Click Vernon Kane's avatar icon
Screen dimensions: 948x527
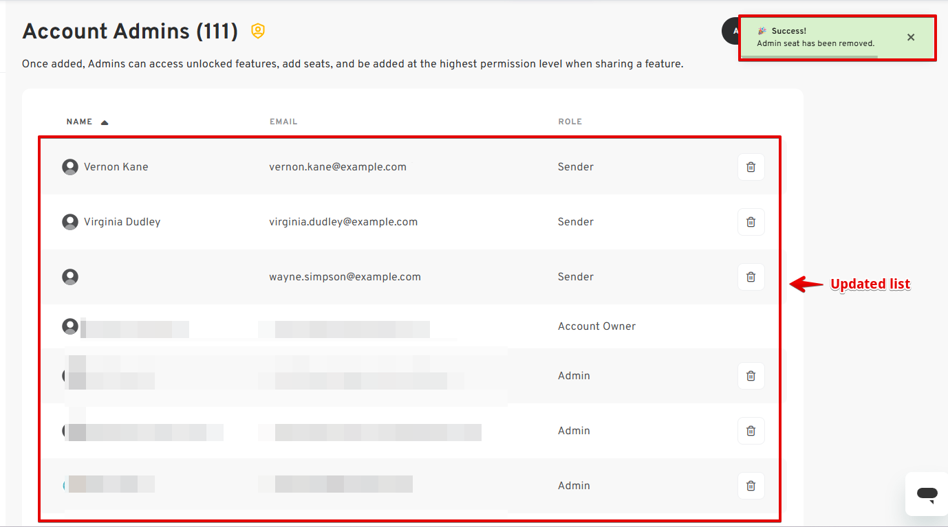coord(70,167)
